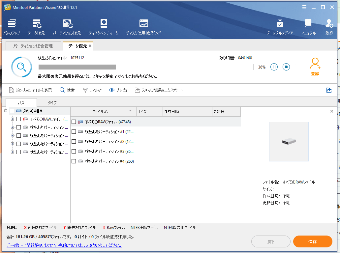The width and height of the screenshot is (340, 253).
Task: Sort by 作成日時 column header
Action: click(x=187, y=112)
